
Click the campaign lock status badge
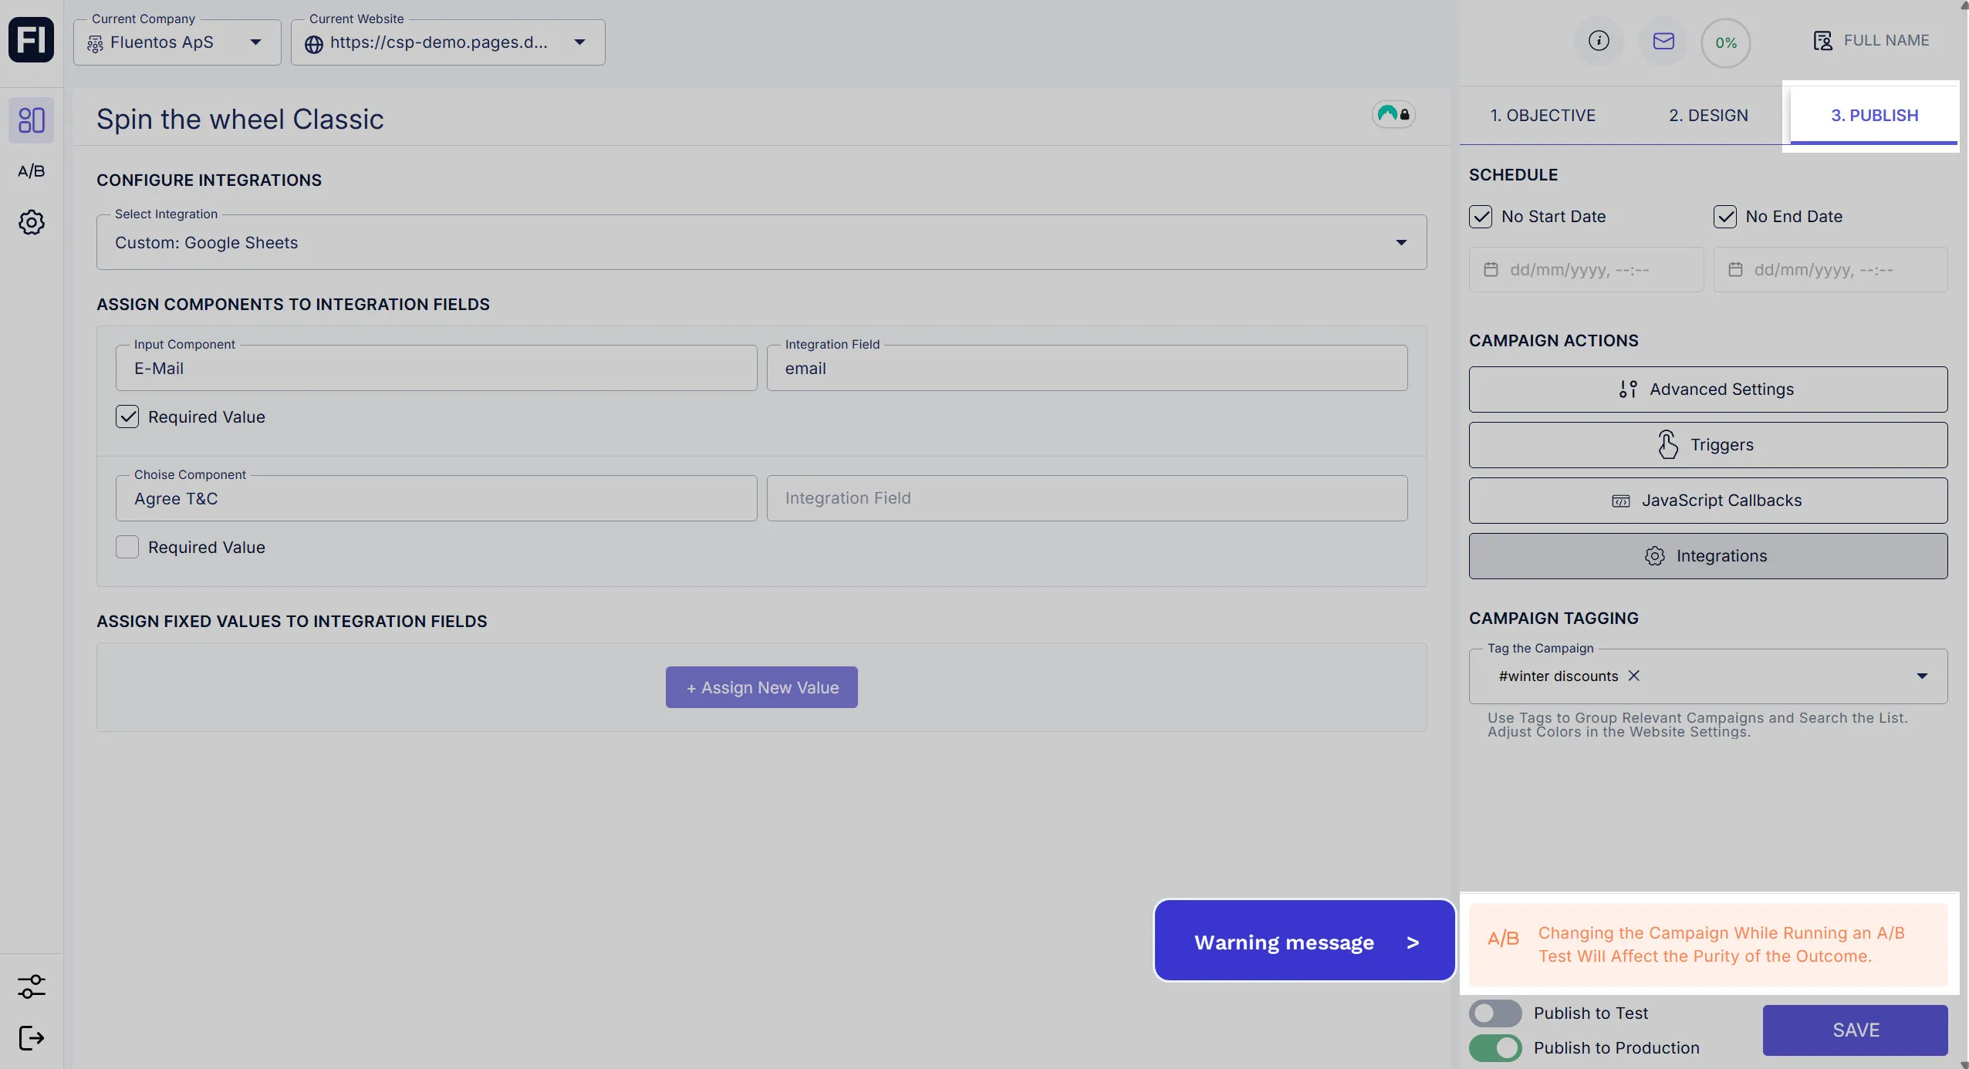[x=1393, y=115]
